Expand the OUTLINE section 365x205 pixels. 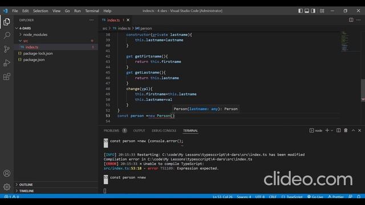point(56,184)
